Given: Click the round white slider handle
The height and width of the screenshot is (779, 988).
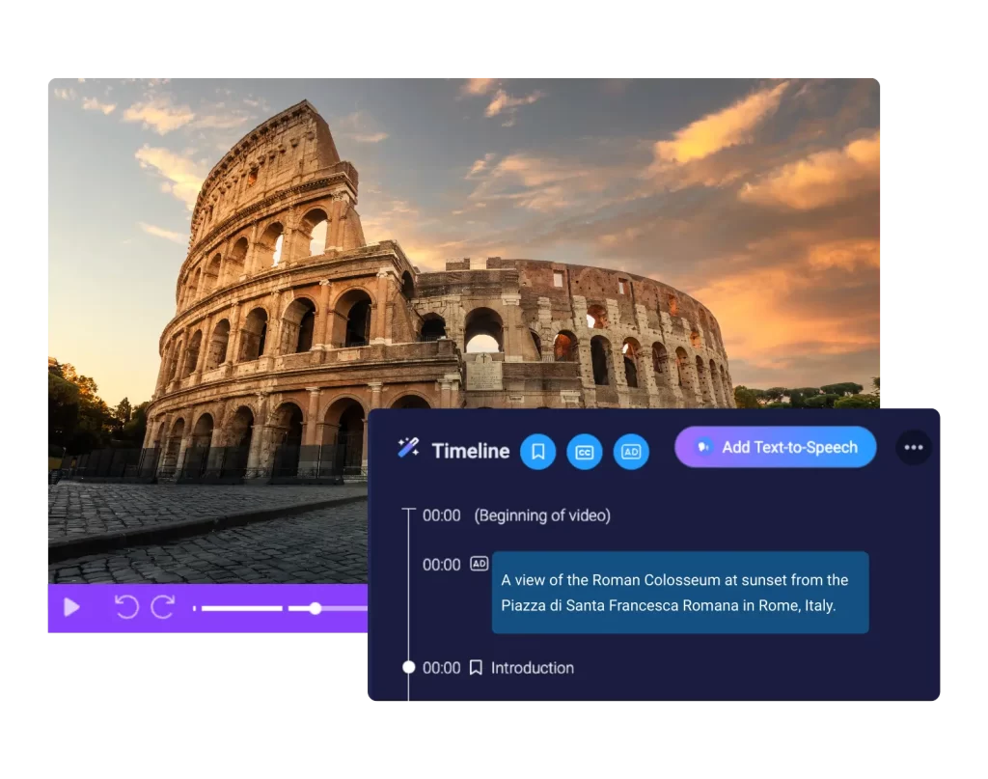Looking at the screenshot, I should [316, 608].
